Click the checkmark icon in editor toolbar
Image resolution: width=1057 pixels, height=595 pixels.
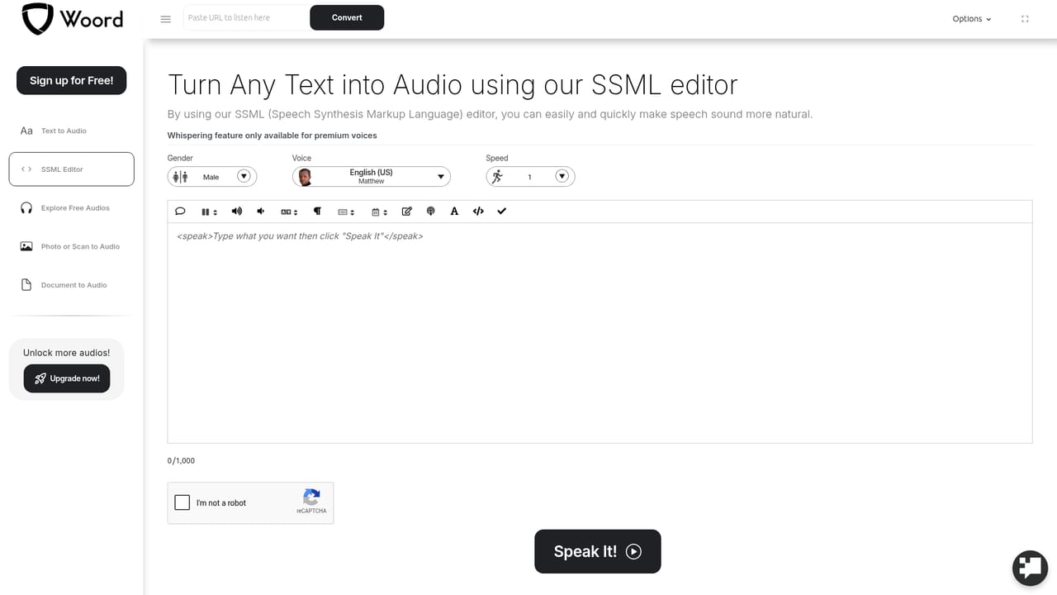click(x=501, y=212)
